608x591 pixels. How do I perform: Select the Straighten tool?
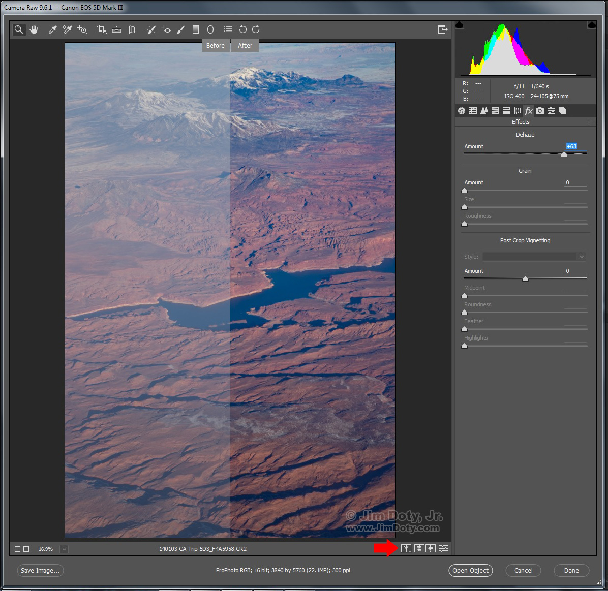pyautogui.click(x=117, y=29)
